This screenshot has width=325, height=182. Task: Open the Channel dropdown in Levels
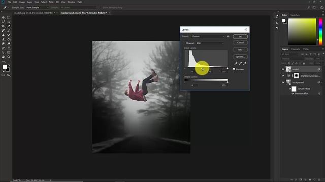click(210, 43)
